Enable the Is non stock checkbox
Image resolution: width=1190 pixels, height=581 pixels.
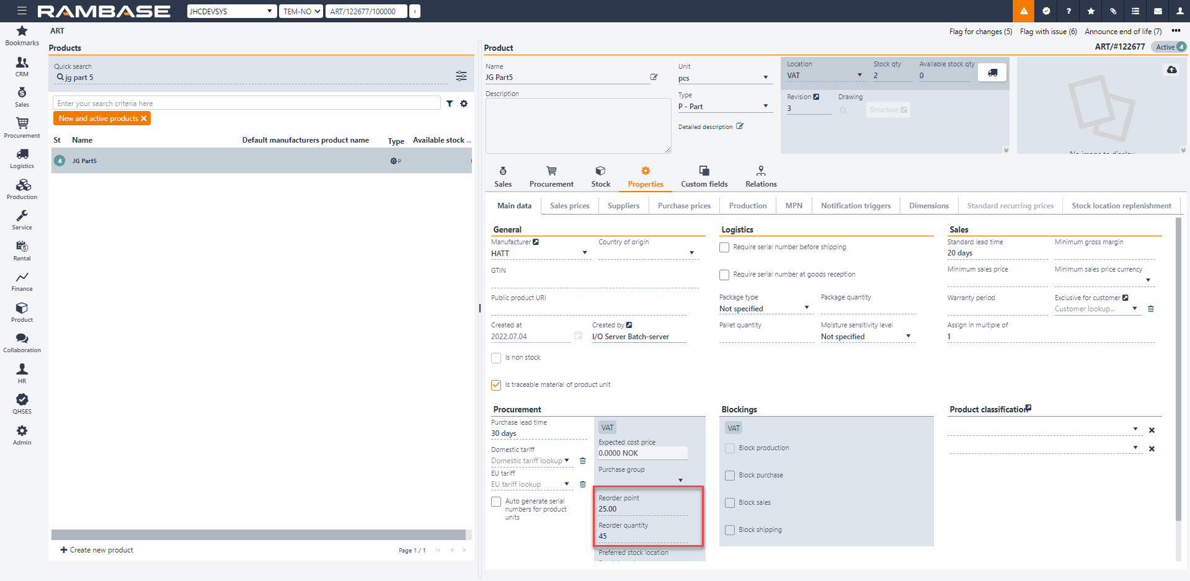pos(496,358)
